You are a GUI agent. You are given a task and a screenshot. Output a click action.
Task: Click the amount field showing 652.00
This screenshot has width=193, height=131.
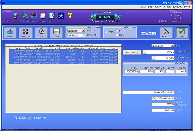click(163, 110)
